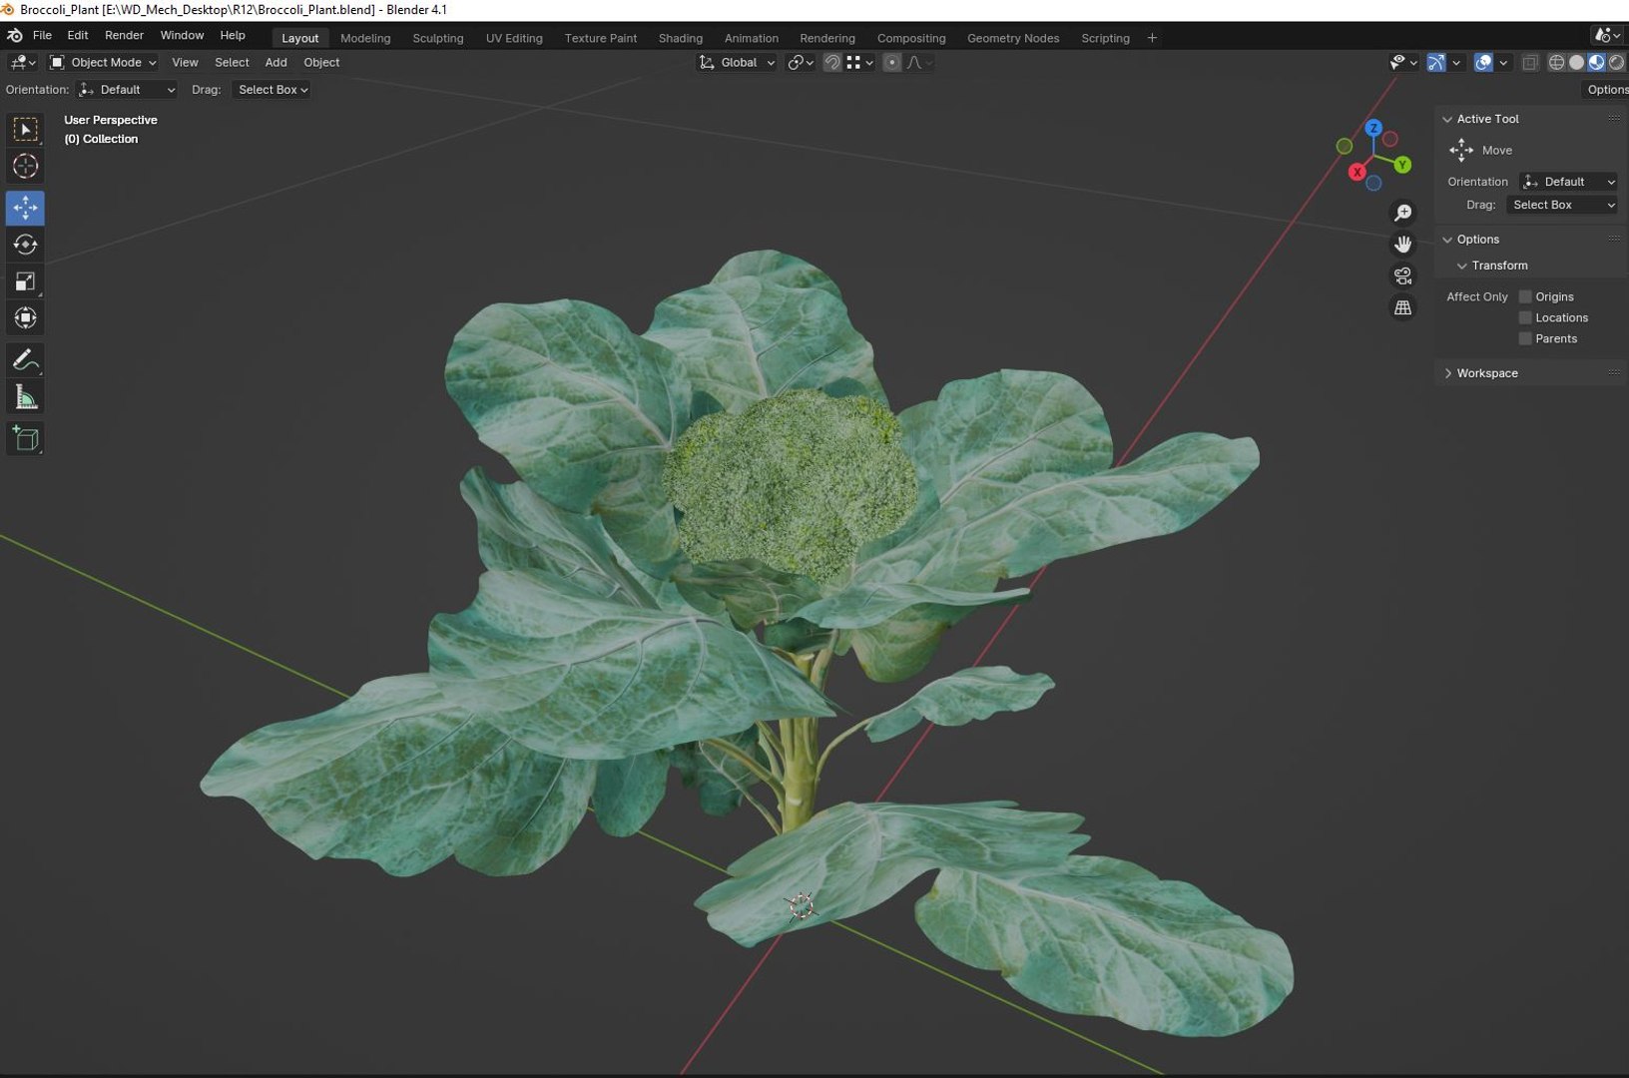This screenshot has height=1078, width=1629.
Task: Open the header Drag Select Box dropdown
Action: pos(271,89)
